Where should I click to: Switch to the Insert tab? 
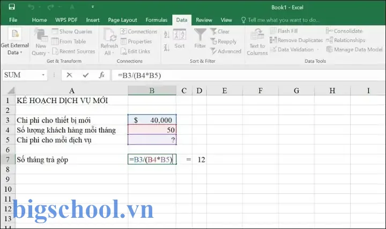(x=93, y=20)
